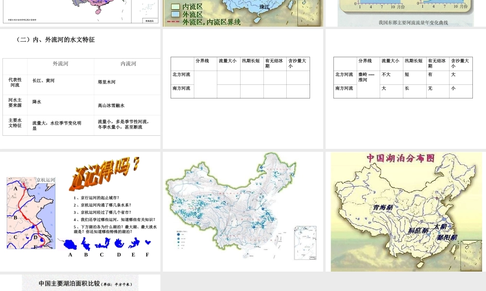Image resolution: width=486 pixels, height=291 pixels.
Task: Select the 中国湖泊分布图 slide
Action: point(406,211)
